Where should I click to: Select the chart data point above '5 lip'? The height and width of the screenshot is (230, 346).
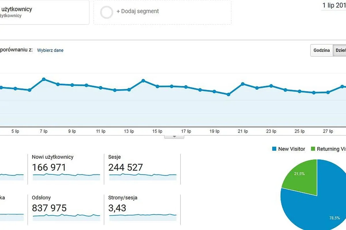tap(15, 88)
